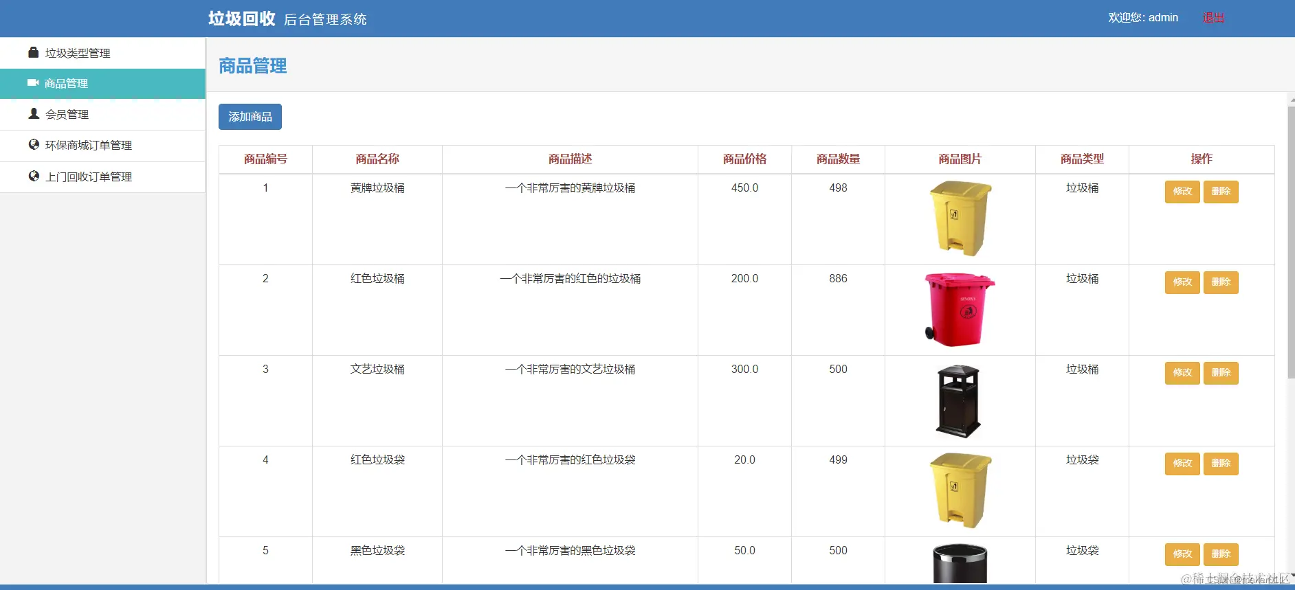
Task: Click 删除 for 黑色垃圾袋
Action: pos(1221,554)
